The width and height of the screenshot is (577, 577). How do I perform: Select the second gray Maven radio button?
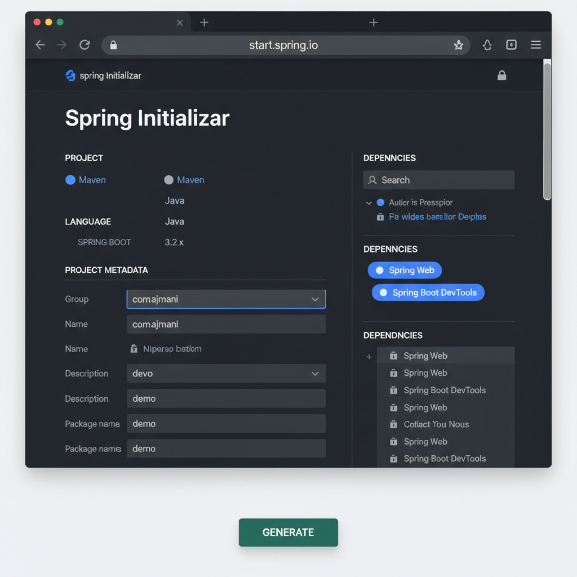point(168,180)
